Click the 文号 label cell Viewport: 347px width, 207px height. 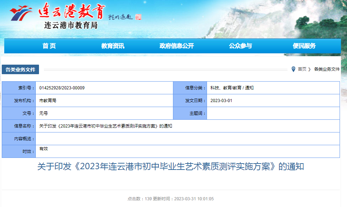pyautogui.click(x=19, y=113)
